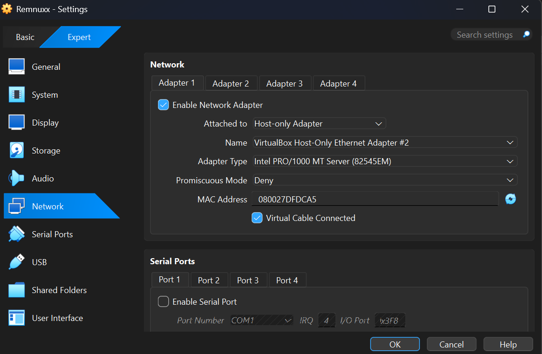Viewport: 542px width, 354px height.
Task: Open Adapter Type dropdown
Action: [385, 161]
